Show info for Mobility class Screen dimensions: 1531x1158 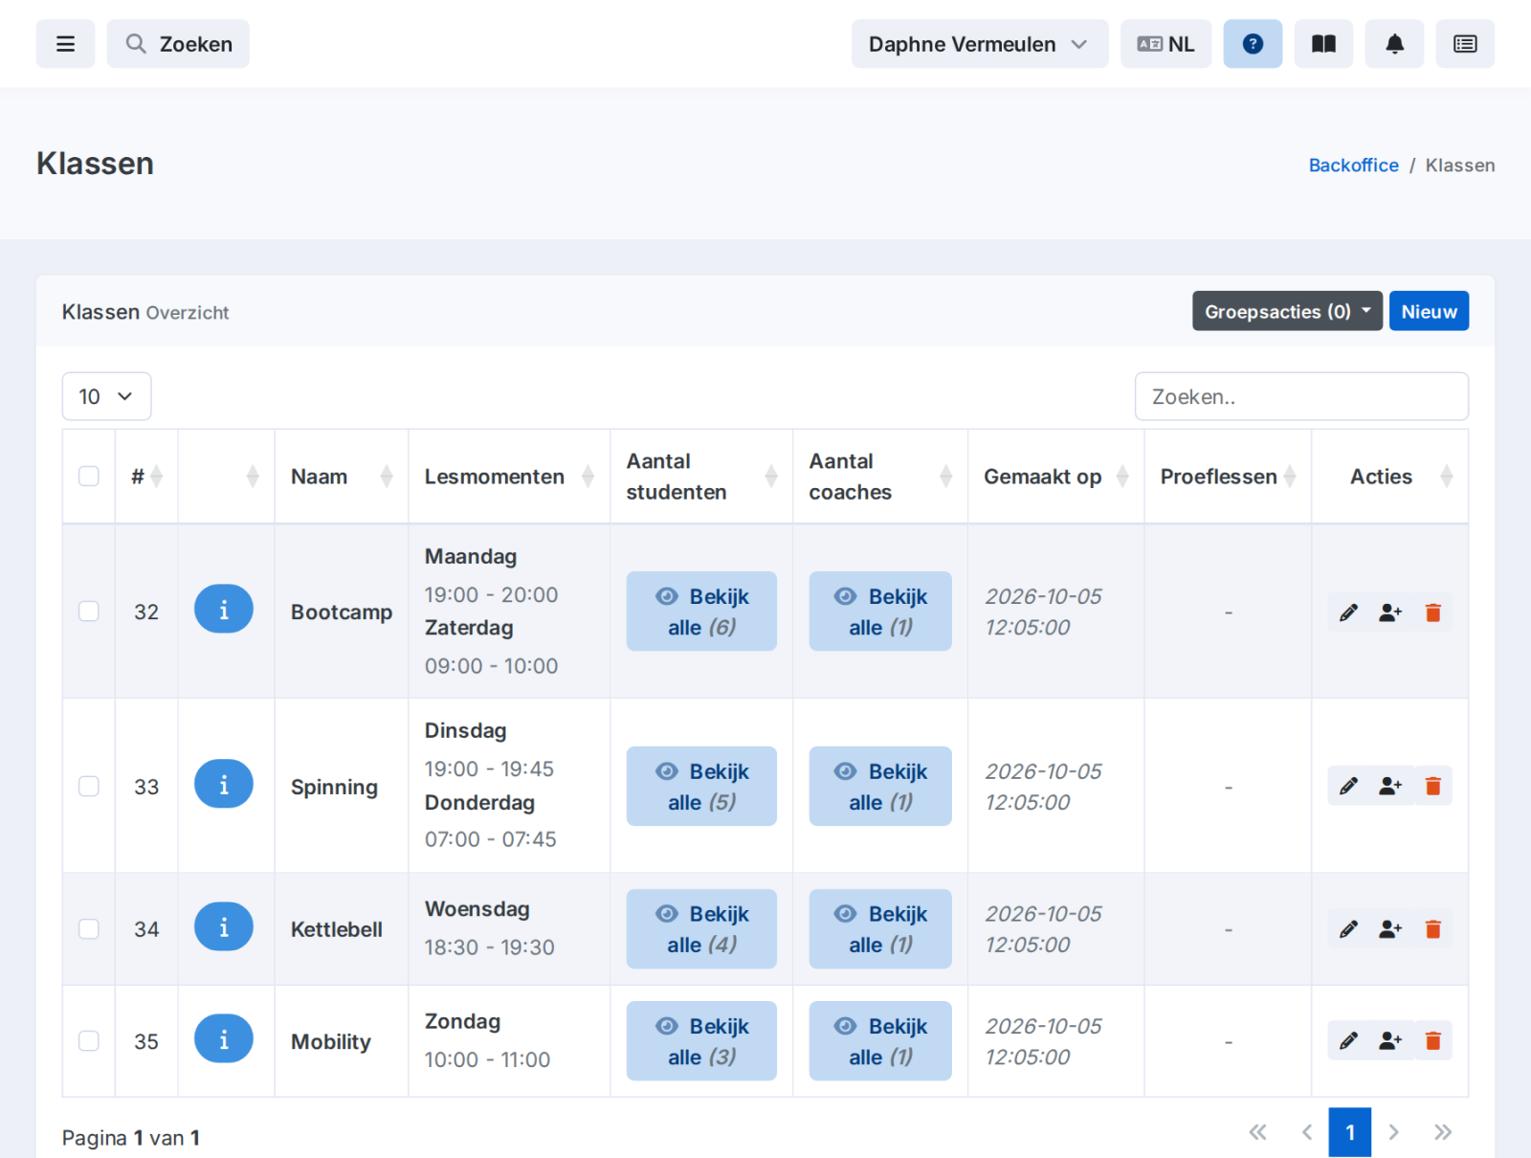(224, 1039)
